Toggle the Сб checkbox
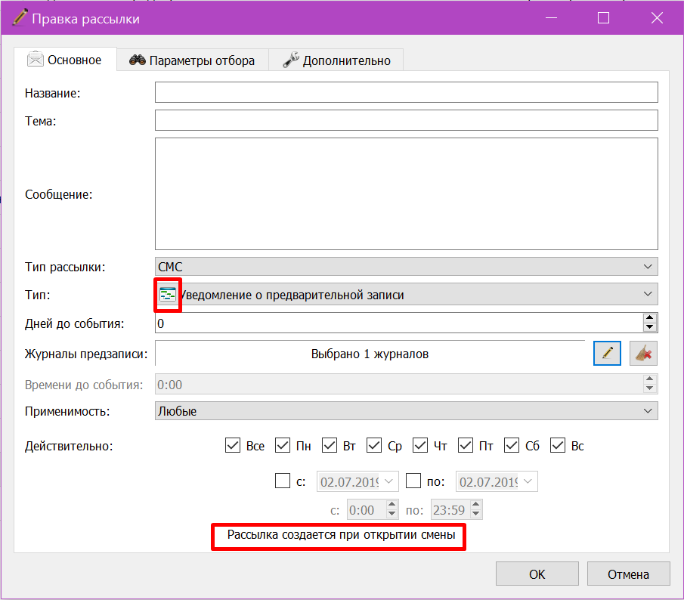The width and height of the screenshot is (684, 600). click(512, 446)
